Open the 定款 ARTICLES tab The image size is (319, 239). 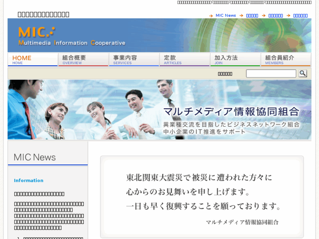tap(185, 60)
